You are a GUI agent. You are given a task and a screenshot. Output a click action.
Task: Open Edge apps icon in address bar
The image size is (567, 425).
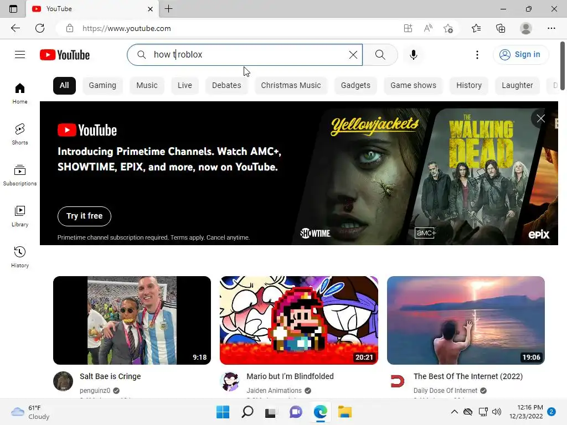(x=408, y=28)
